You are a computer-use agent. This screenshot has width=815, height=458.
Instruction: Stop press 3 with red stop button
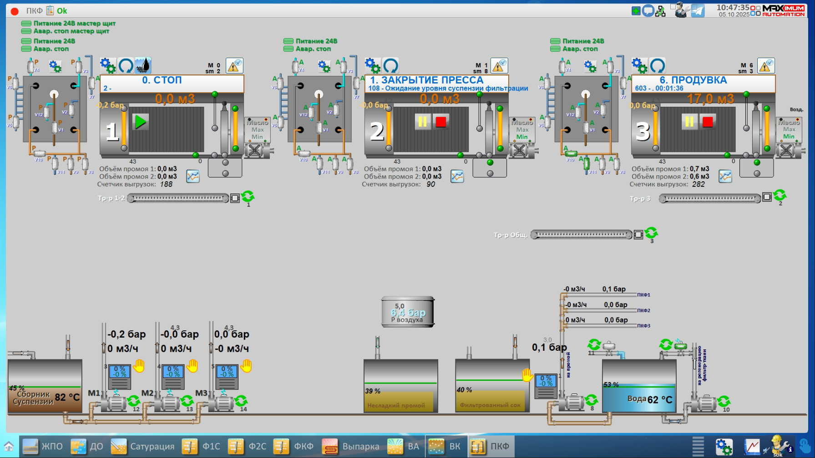(x=707, y=122)
